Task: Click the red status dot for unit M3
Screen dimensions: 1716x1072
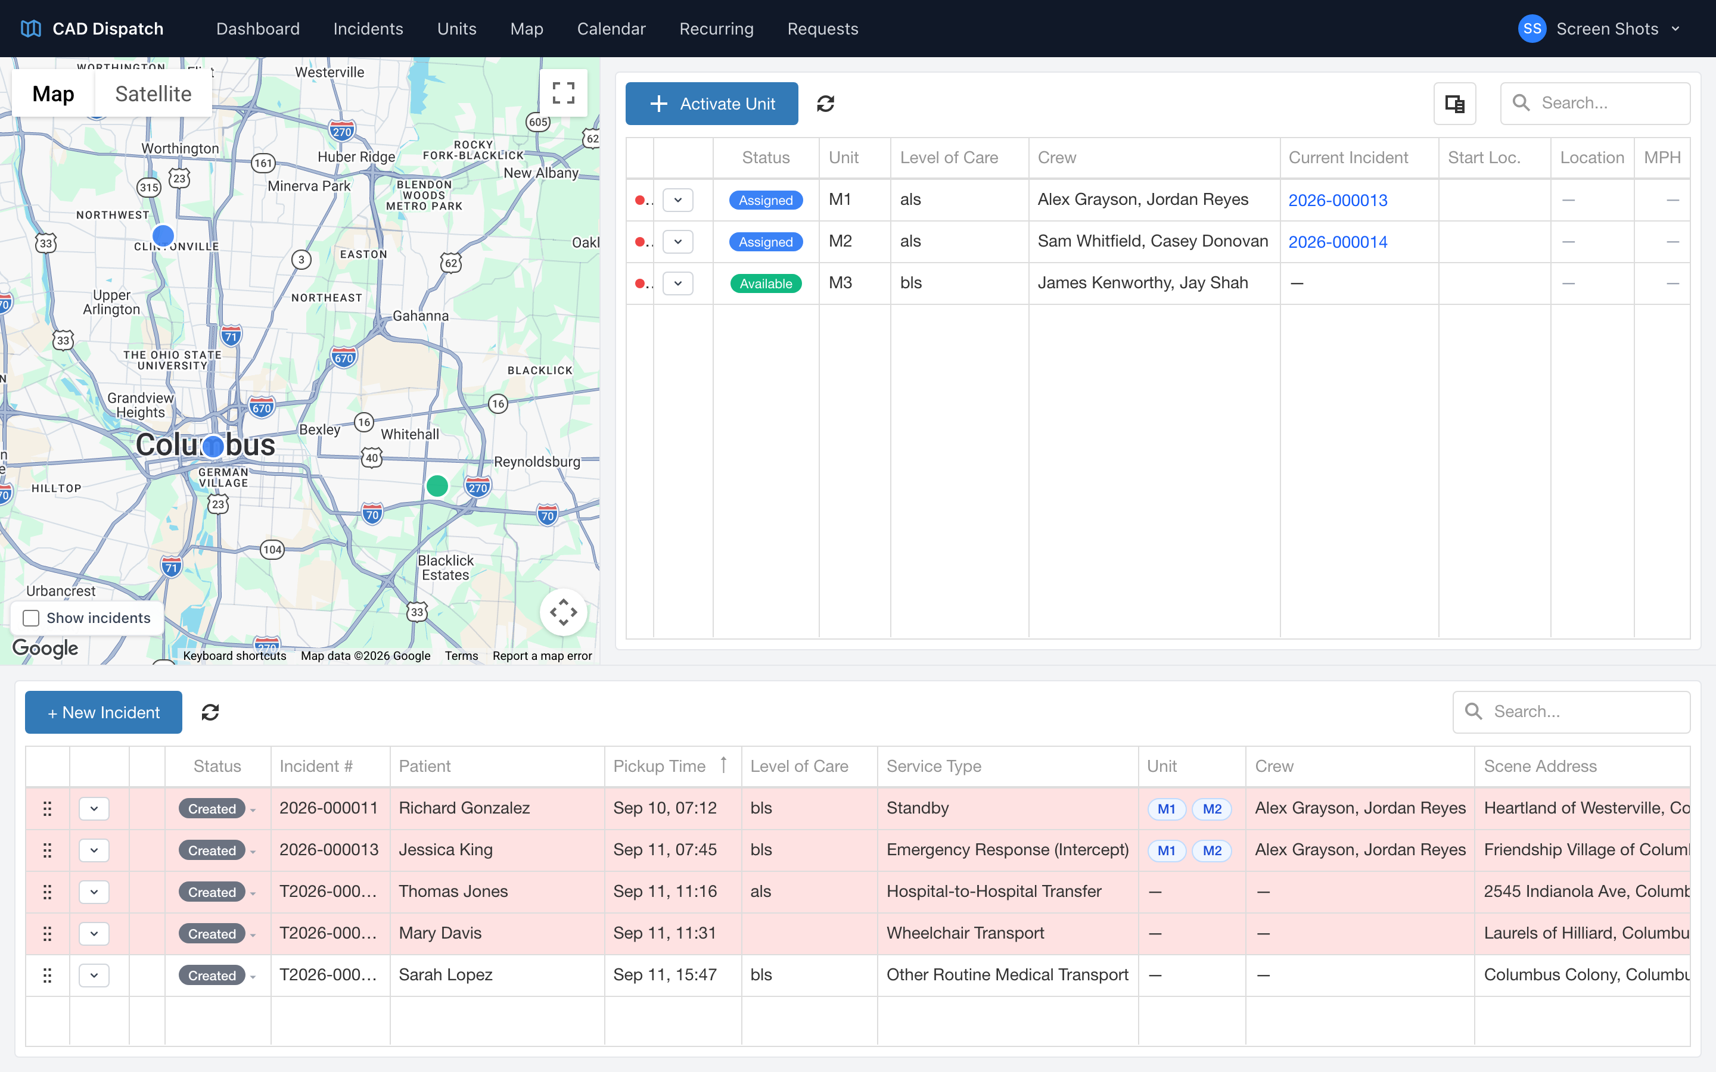Action: 639,283
